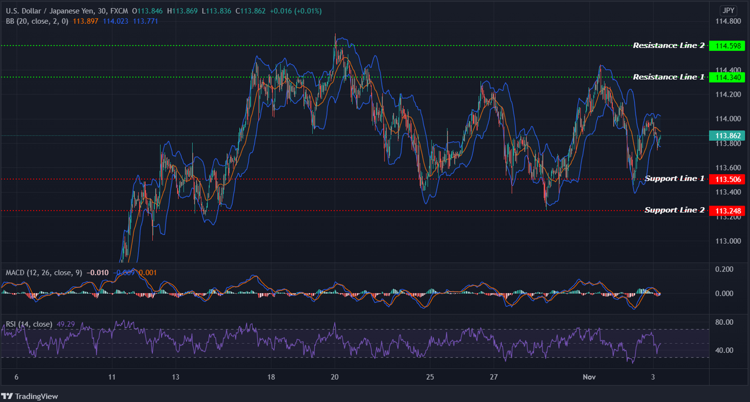Click the Support Line 1 label
Image resolution: width=750 pixels, height=402 pixels.
click(675, 179)
